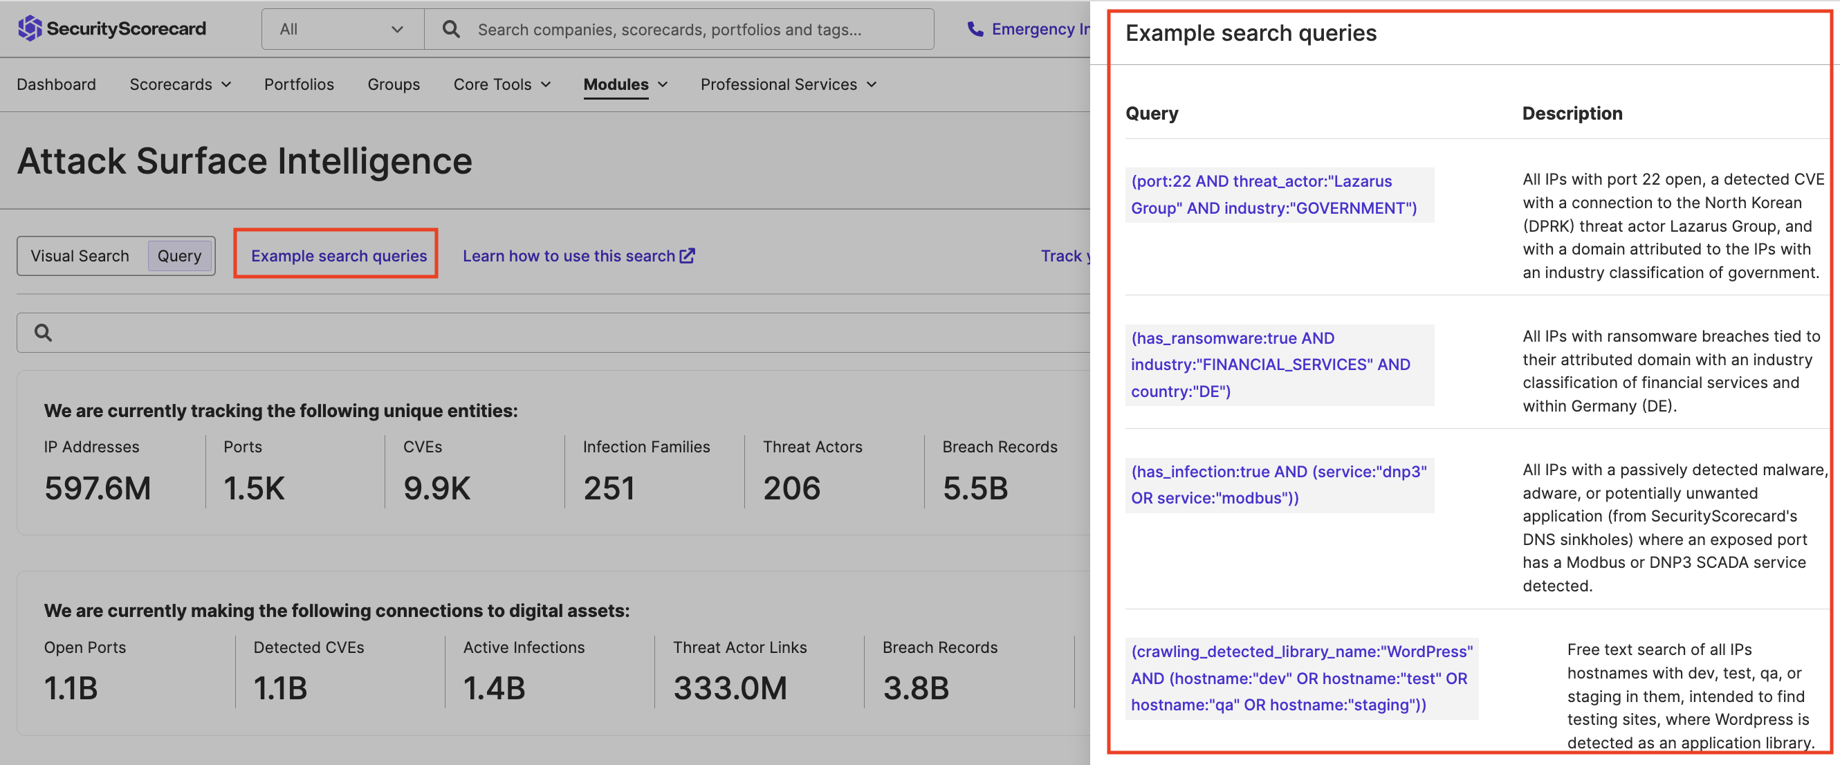Switch to Query mode
The image size is (1840, 765).
coord(179,256)
